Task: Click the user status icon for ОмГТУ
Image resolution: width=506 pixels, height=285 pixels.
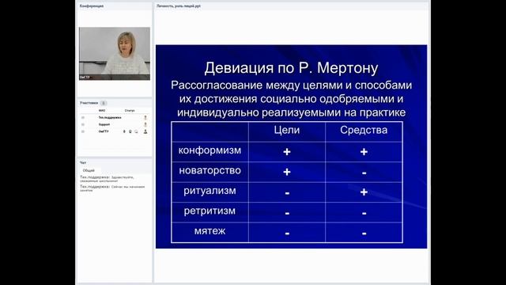Action: pyautogui.click(x=145, y=131)
